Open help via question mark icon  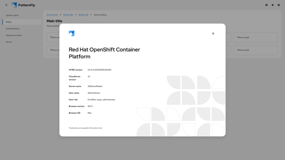[x=279, y=5]
